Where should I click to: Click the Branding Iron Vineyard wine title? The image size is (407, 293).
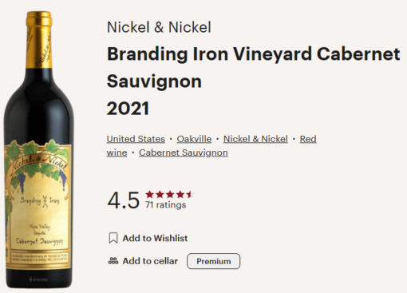[x=253, y=68]
